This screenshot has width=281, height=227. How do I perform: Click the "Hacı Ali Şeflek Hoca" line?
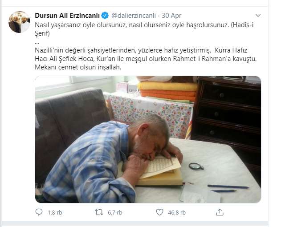[x=146, y=59]
